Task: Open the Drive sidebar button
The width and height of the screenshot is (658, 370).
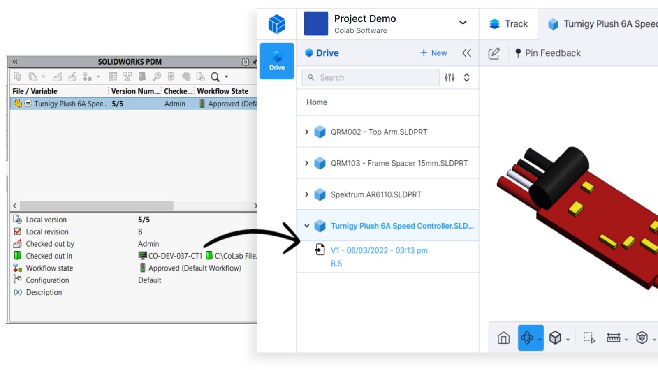Action: click(x=277, y=61)
